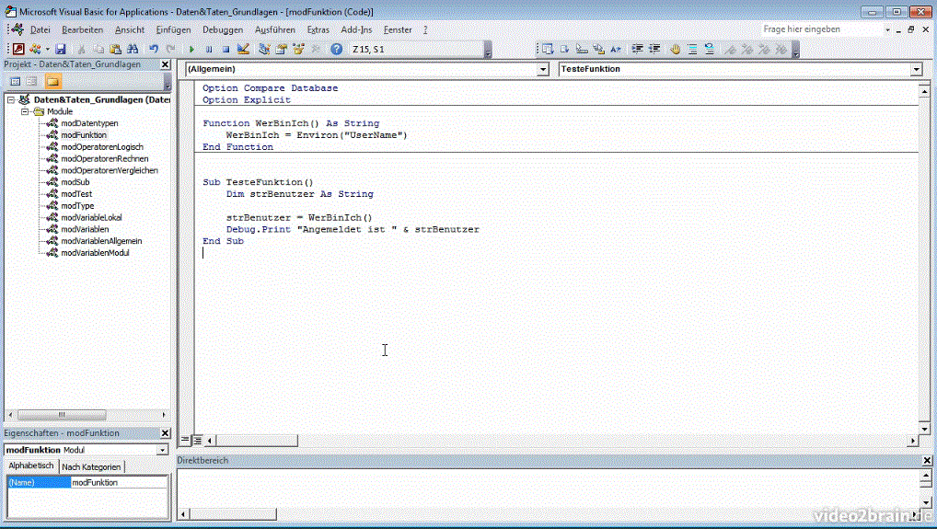The height and width of the screenshot is (529, 937).
Task: Open the Ausführen menu
Action: pos(275,29)
